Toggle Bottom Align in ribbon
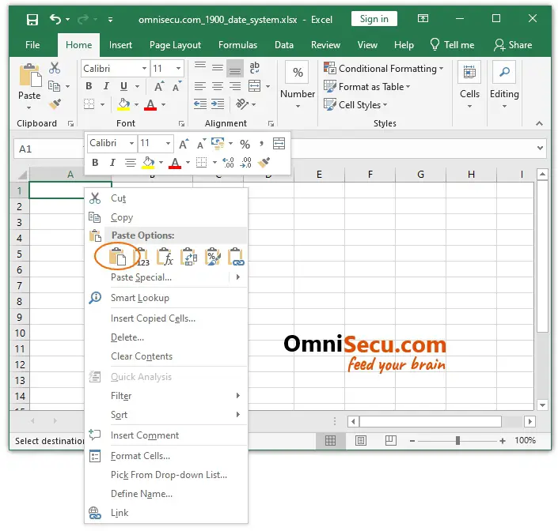The width and height of the screenshot is (558, 531). 235,68
